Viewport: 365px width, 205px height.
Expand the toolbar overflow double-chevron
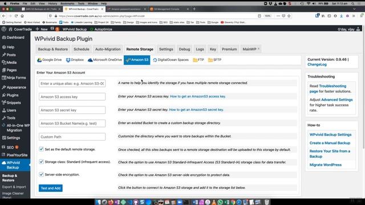click(354, 16)
